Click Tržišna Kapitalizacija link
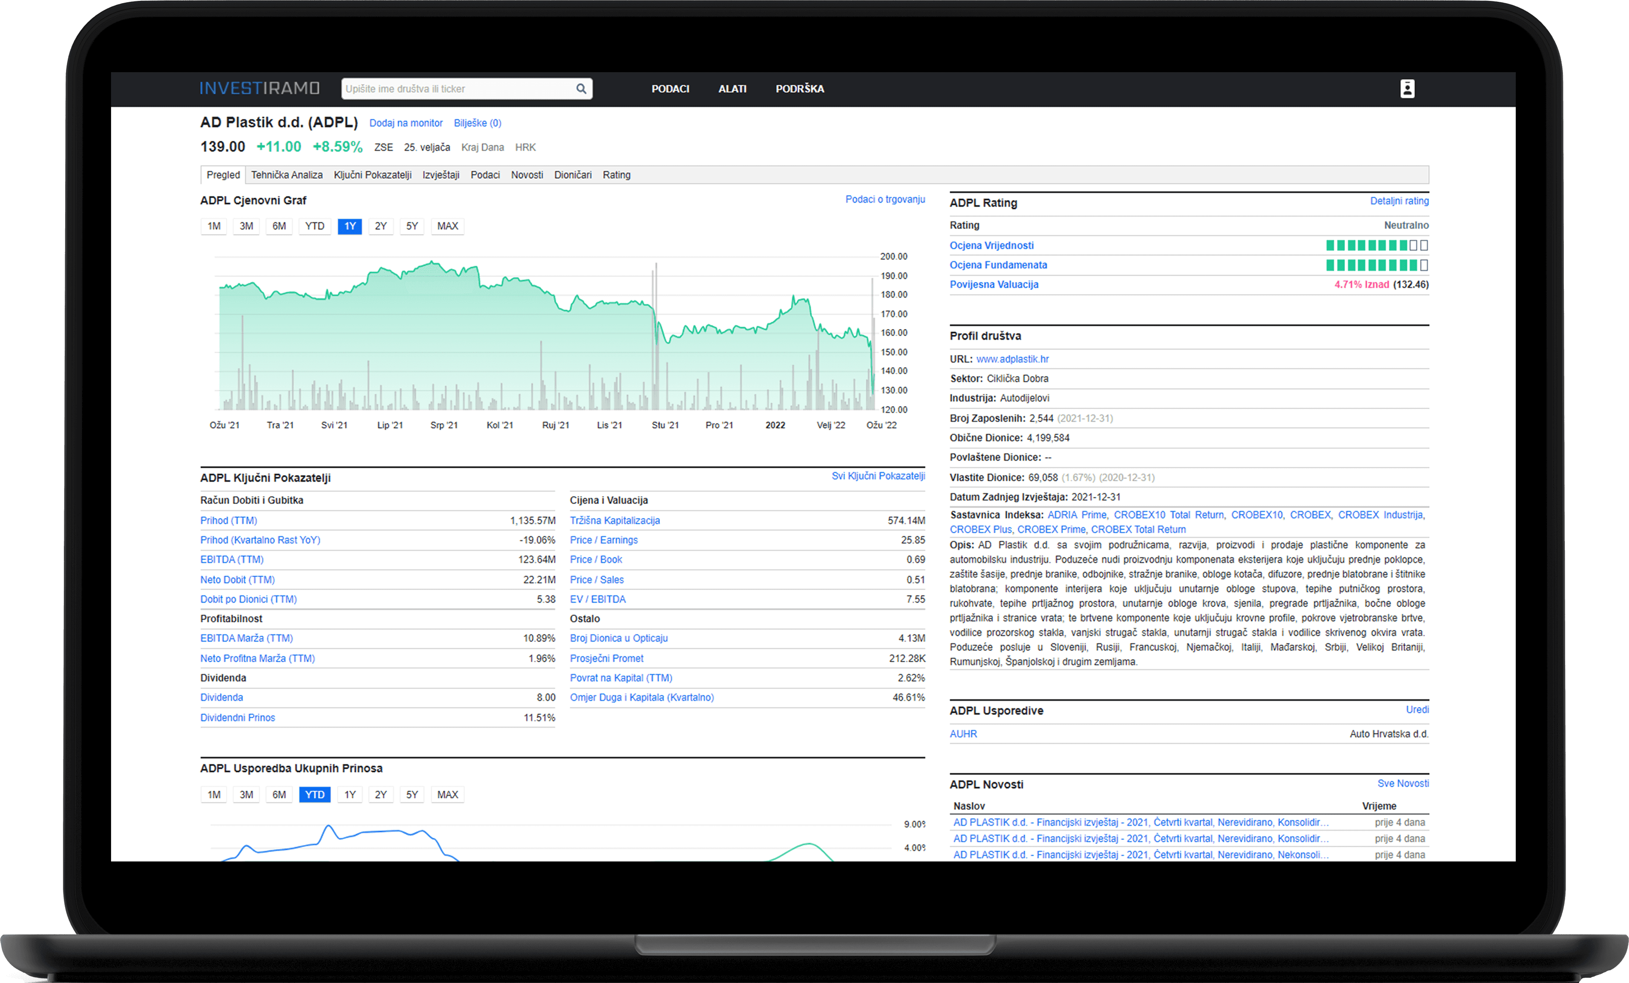This screenshot has height=983, width=1629. pyautogui.click(x=615, y=521)
